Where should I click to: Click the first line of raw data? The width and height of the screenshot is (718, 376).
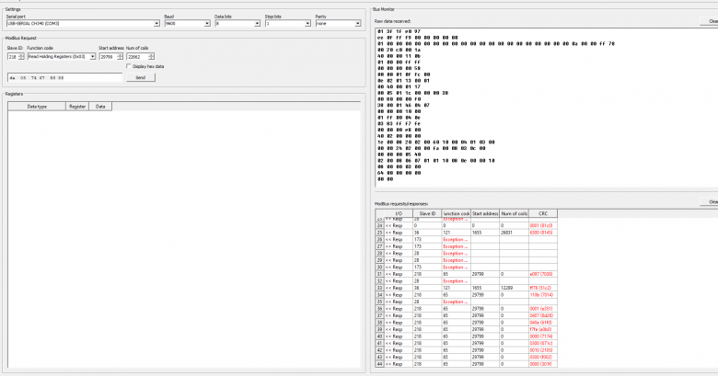399,31
